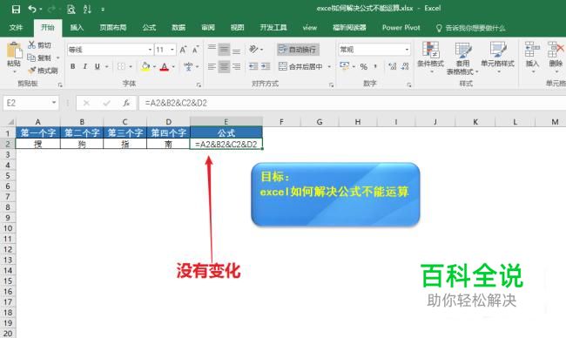Open merge and center dropdown arrow

pos(329,67)
